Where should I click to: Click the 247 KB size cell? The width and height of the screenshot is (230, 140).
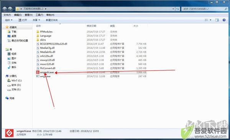[x=142, y=76]
